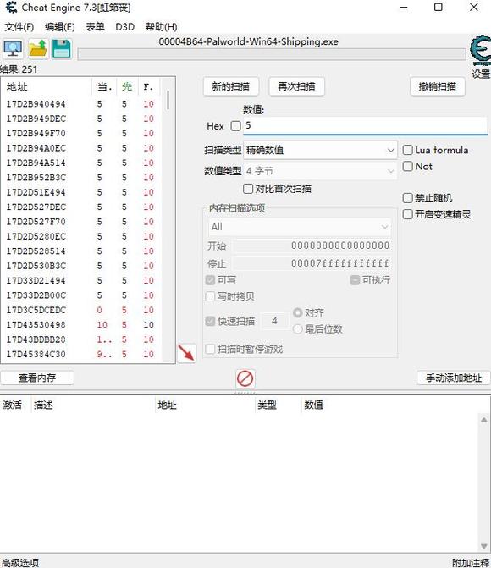This screenshot has width=491, height=568.
Task: Toggle the 写时拷贝 checkbox
Action: pos(210,296)
